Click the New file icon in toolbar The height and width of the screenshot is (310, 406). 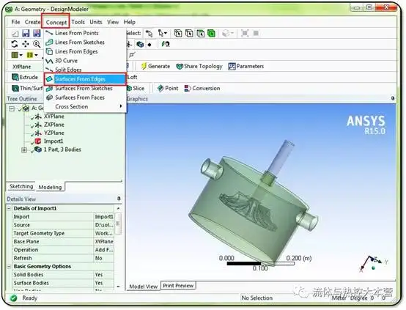pyautogui.click(x=15, y=34)
